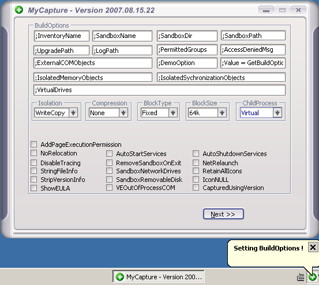This screenshot has width=319, height=285.
Task: Toggle the NoRelocation checkbox
Action: tap(34, 153)
